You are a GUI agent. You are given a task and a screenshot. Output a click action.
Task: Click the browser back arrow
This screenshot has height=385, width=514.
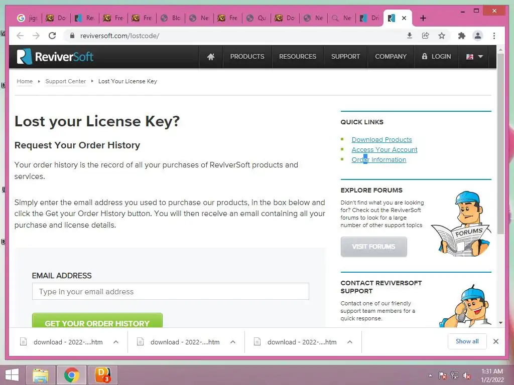tap(20, 36)
